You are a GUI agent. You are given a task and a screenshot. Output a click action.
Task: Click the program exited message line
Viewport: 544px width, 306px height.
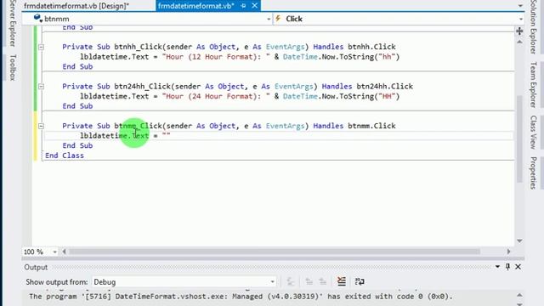[241, 297]
